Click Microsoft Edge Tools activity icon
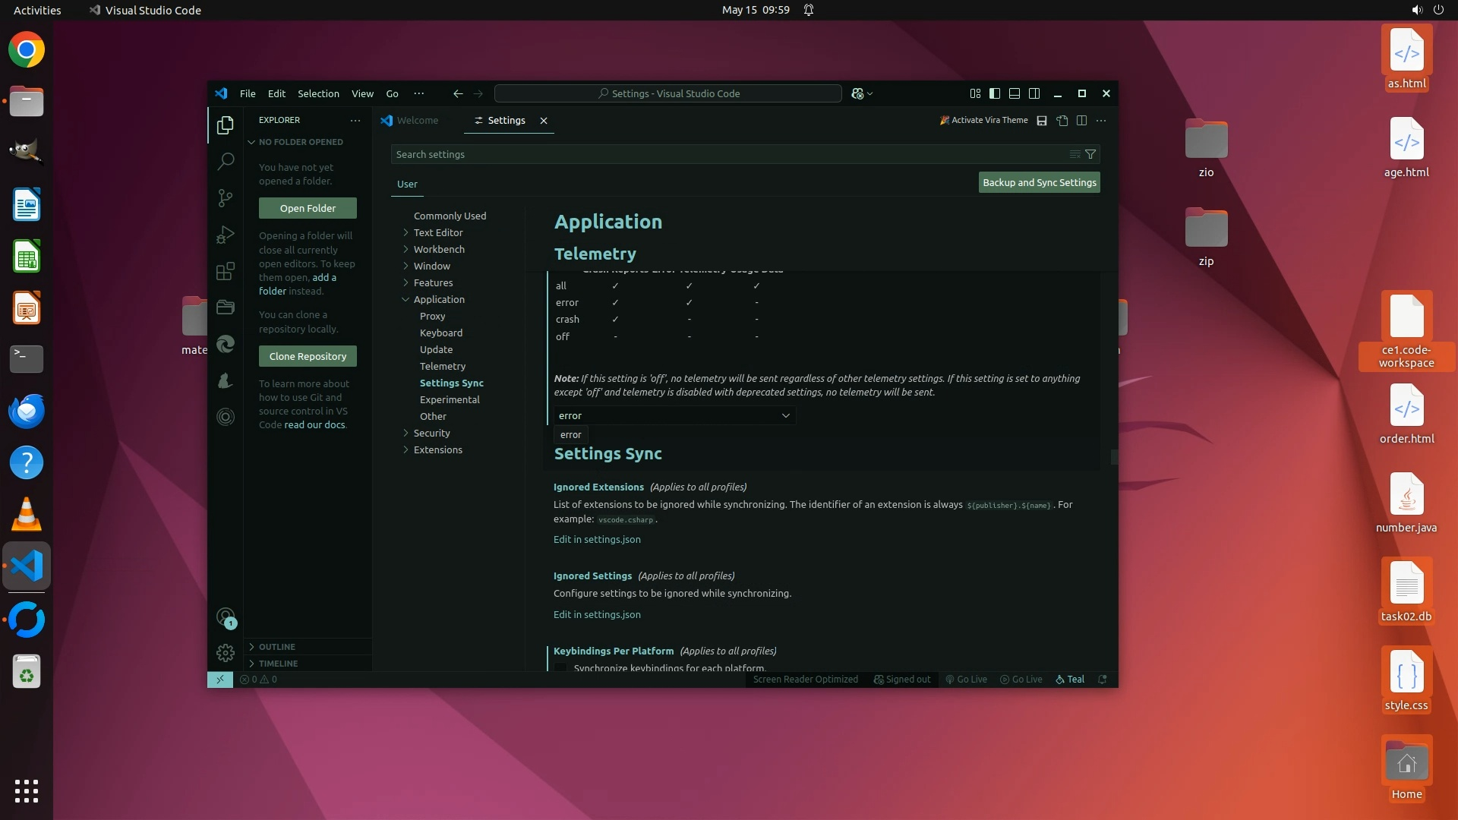 pos(226,344)
